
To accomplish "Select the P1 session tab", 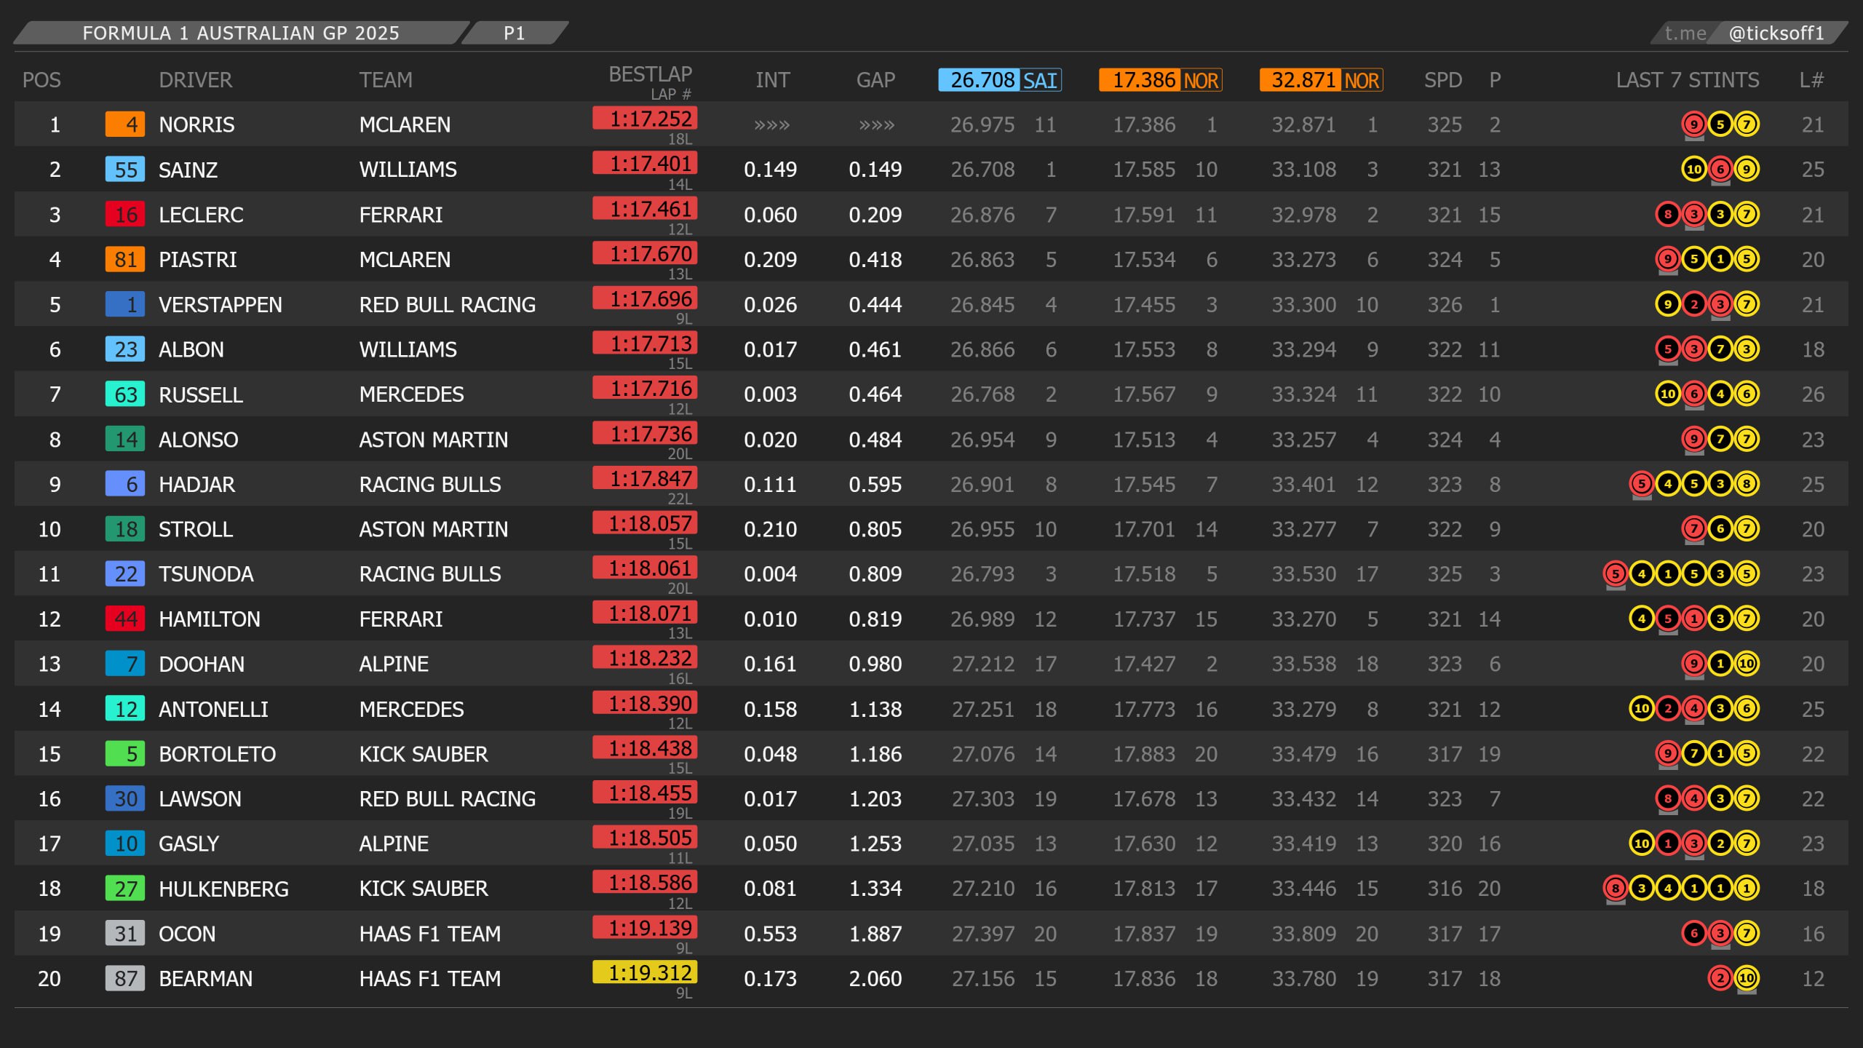I will tap(515, 33).
